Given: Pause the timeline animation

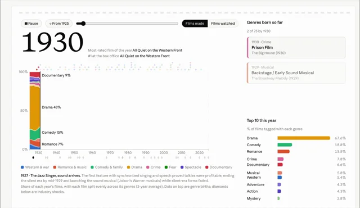Looking at the screenshot, I should [31, 24].
